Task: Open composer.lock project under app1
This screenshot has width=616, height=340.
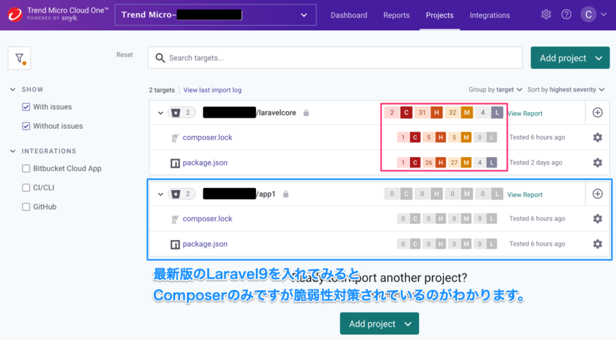Action: tap(207, 219)
